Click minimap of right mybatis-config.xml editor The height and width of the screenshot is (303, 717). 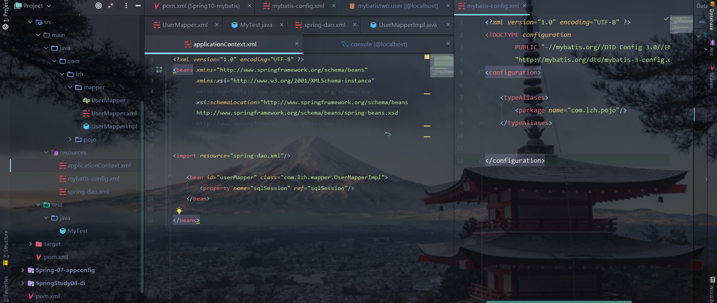click(x=681, y=25)
